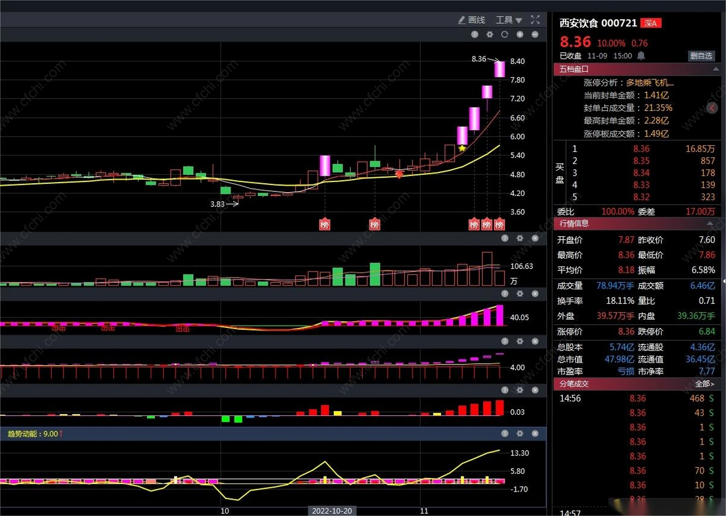Click the rightmost 榜 marker under chart
This screenshot has width=726, height=516.
(500, 225)
